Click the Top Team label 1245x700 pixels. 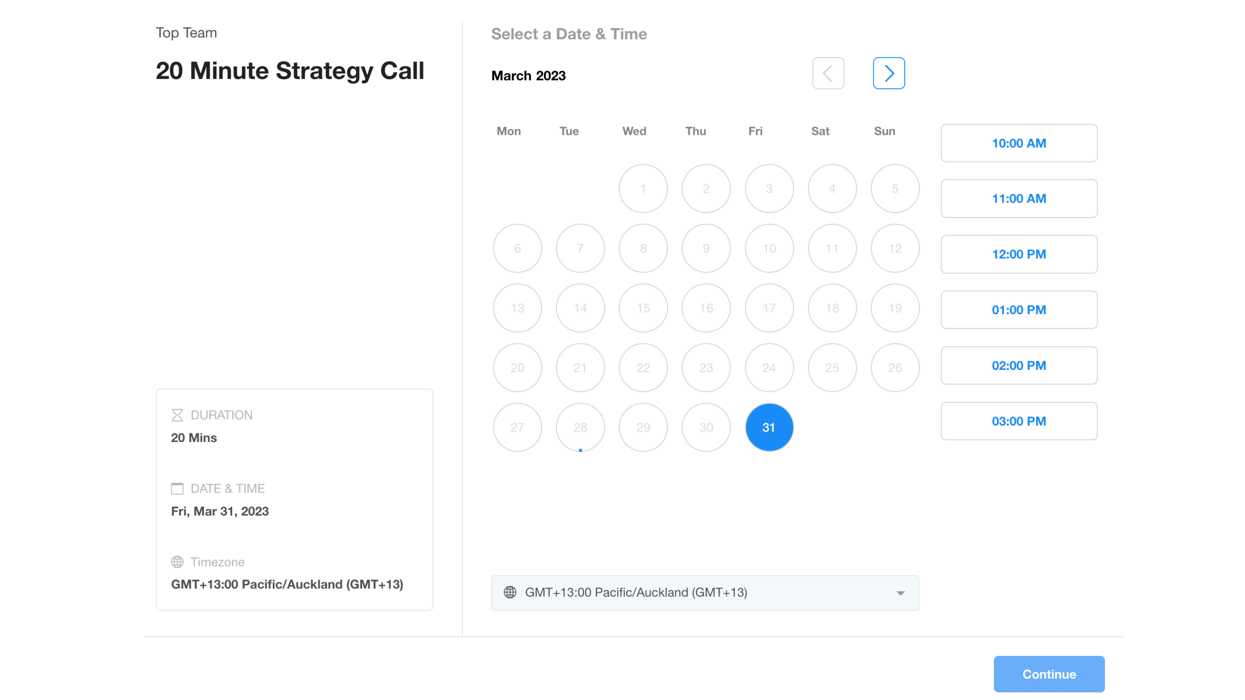[186, 33]
